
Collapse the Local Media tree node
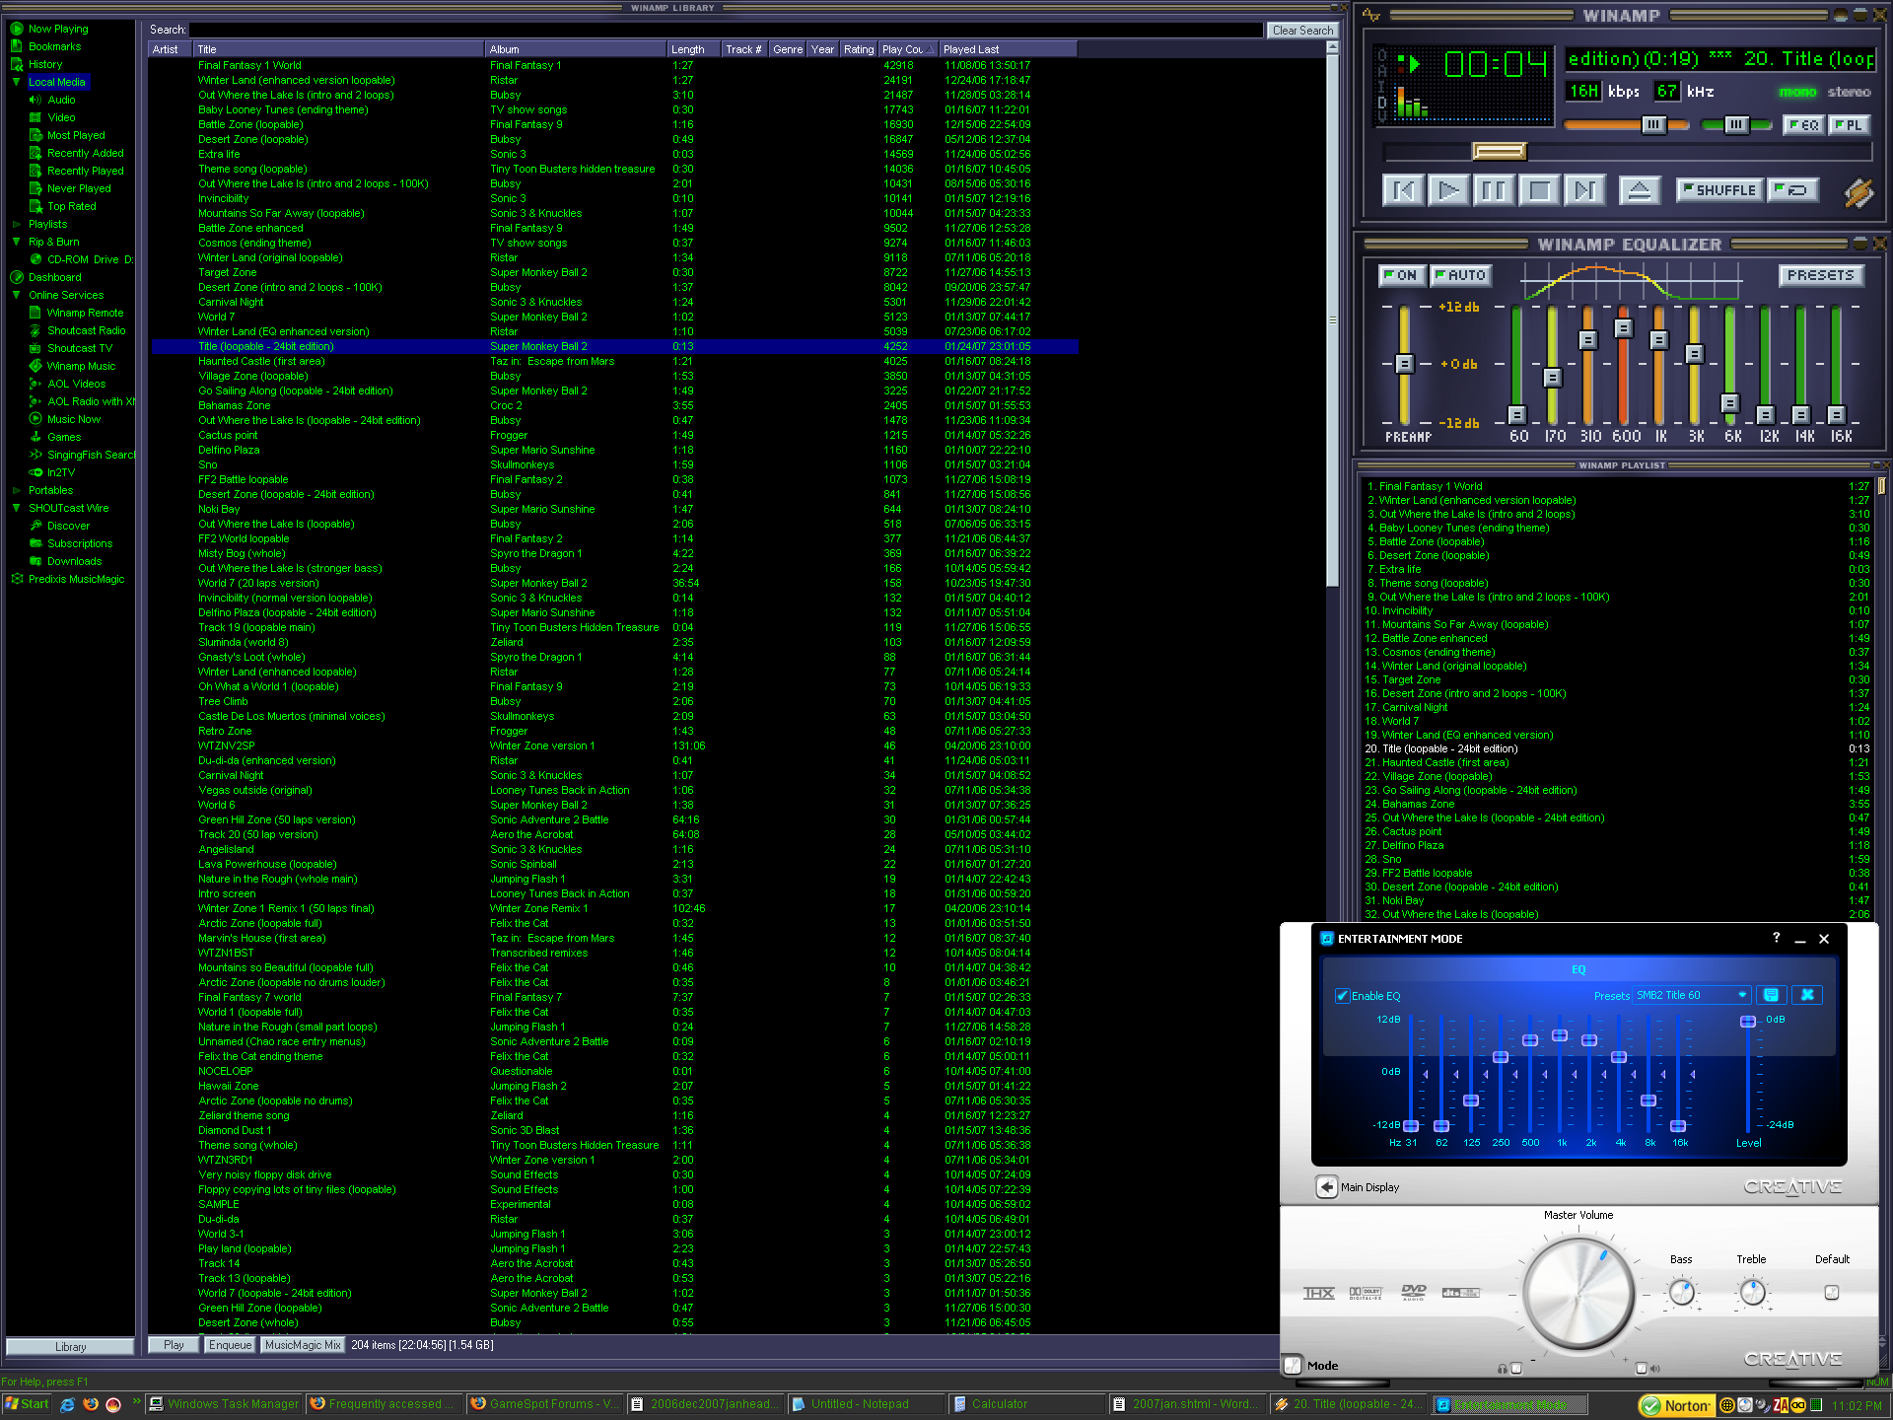(16, 82)
